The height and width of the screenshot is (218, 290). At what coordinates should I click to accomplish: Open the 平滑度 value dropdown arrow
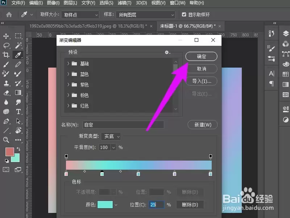114,148
